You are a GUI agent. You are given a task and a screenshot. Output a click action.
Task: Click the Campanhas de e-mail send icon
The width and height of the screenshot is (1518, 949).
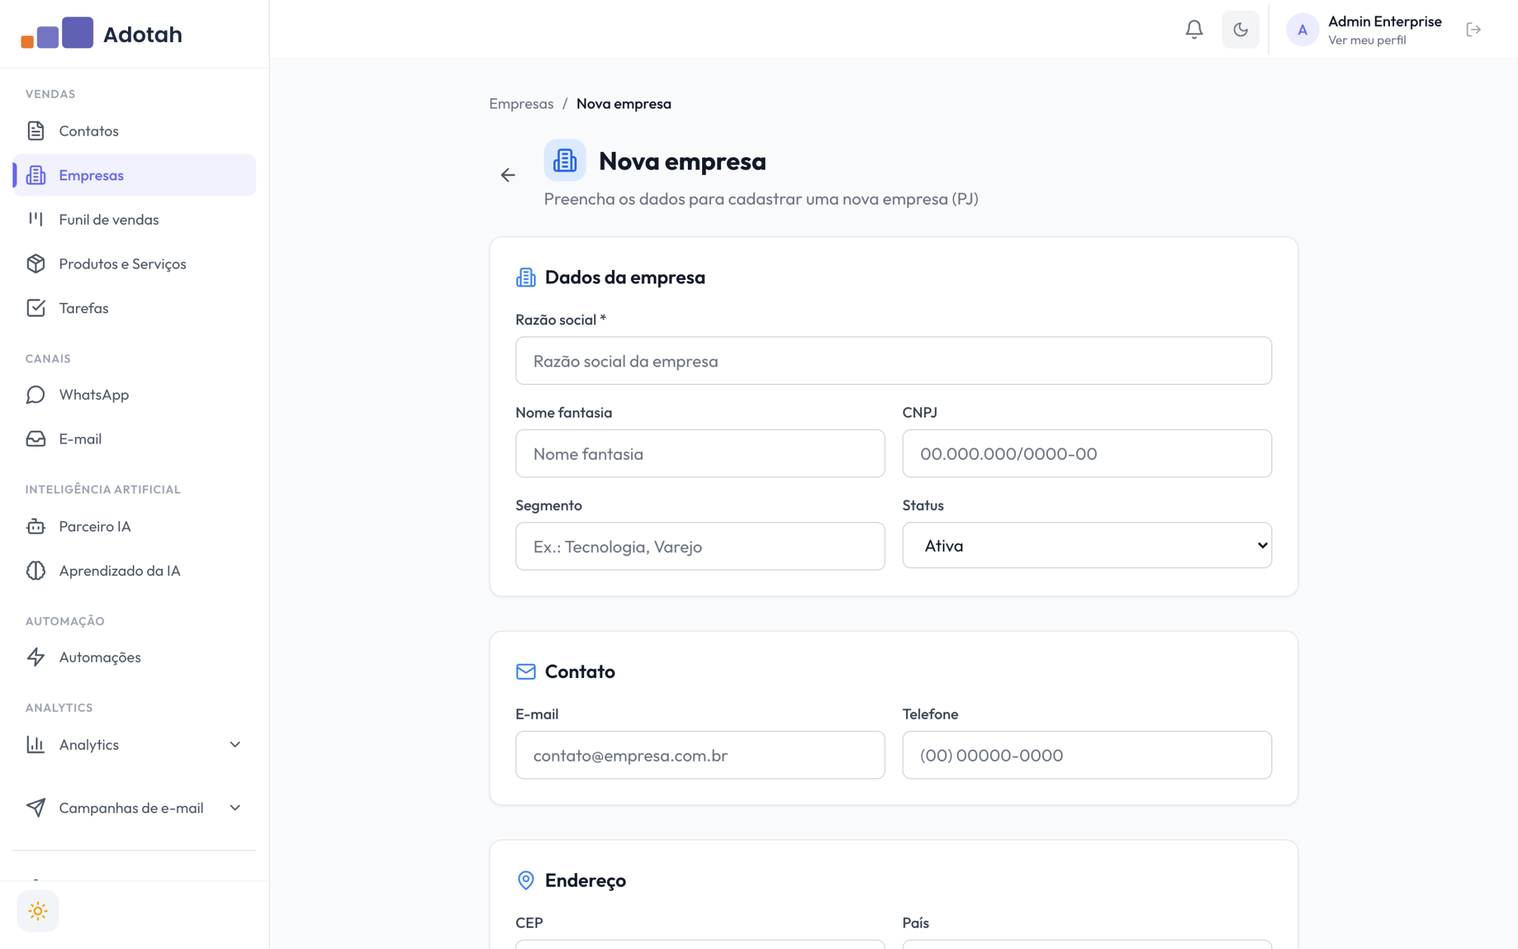(x=36, y=808)
